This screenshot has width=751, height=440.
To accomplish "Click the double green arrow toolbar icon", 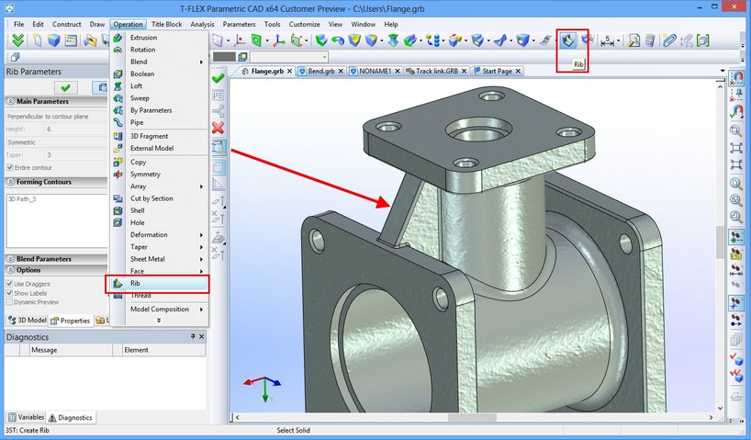I will (17, 40).
